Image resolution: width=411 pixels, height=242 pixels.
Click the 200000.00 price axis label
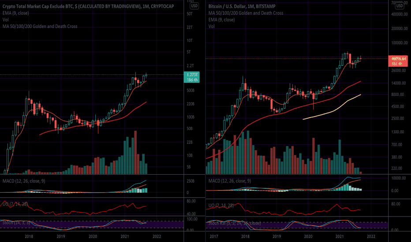[400, 29]
